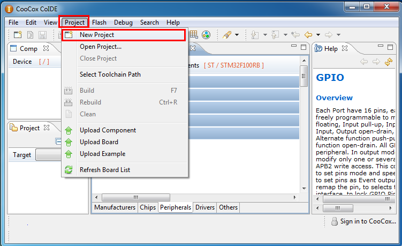Maximize the central editor panel
This screenshot has width=402, height=246.
304,47
